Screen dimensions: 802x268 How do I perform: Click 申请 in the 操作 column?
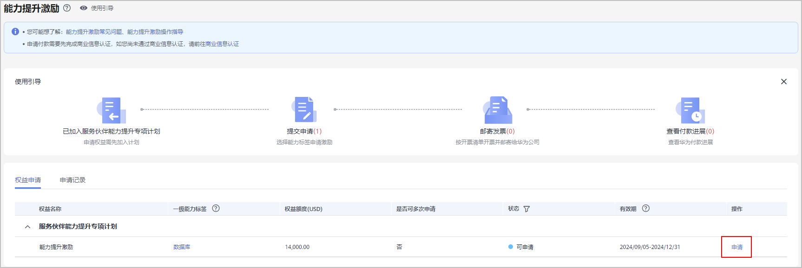pyautogui.click(x=737, y=247)
